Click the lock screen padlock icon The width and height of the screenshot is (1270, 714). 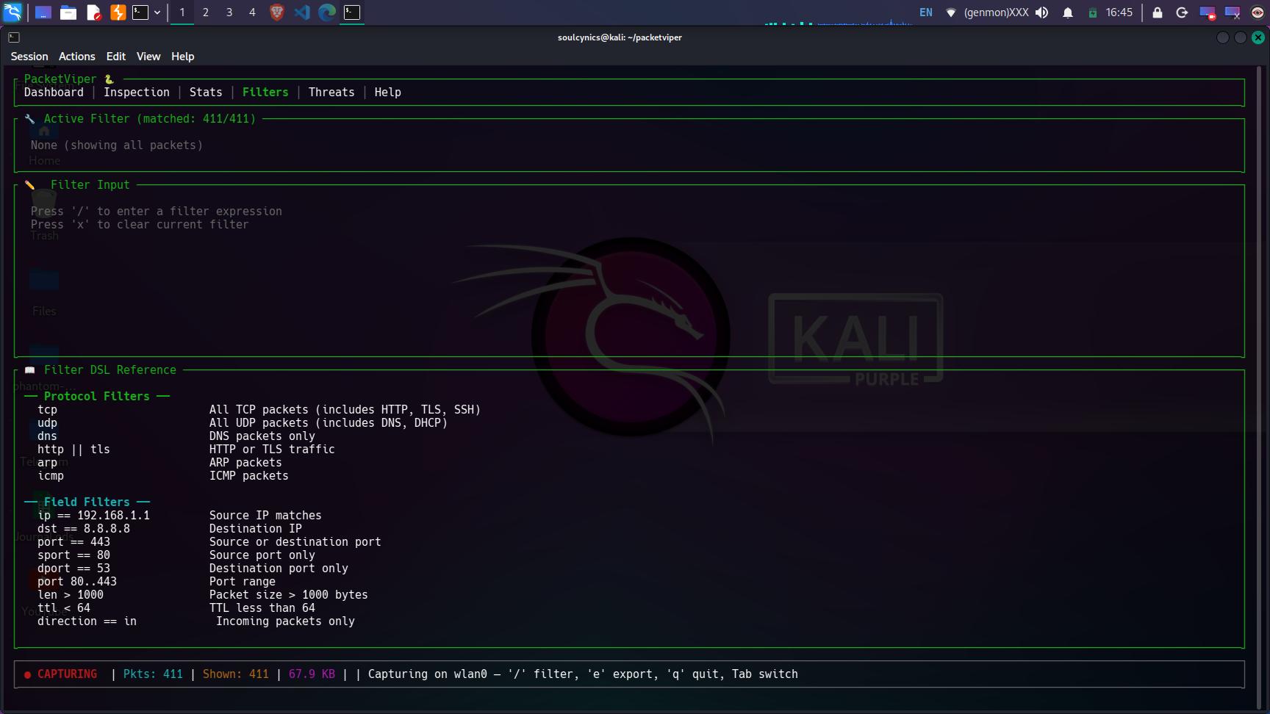tap(1158, 12)
